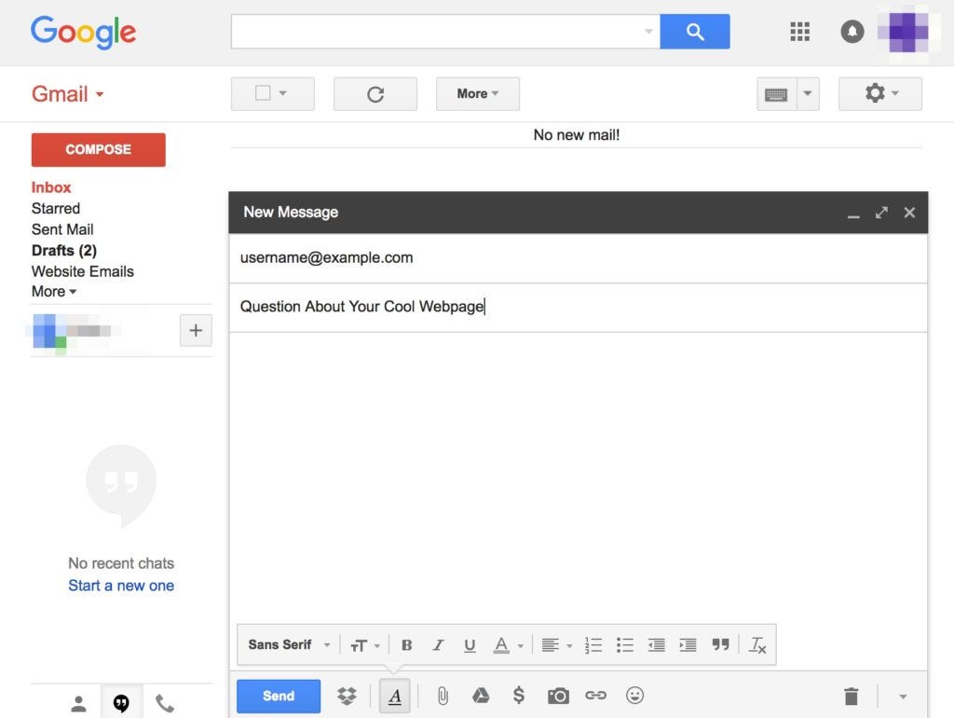Open the notifications bell
Viewport: 954px width, 718px height.
(852, 31)
